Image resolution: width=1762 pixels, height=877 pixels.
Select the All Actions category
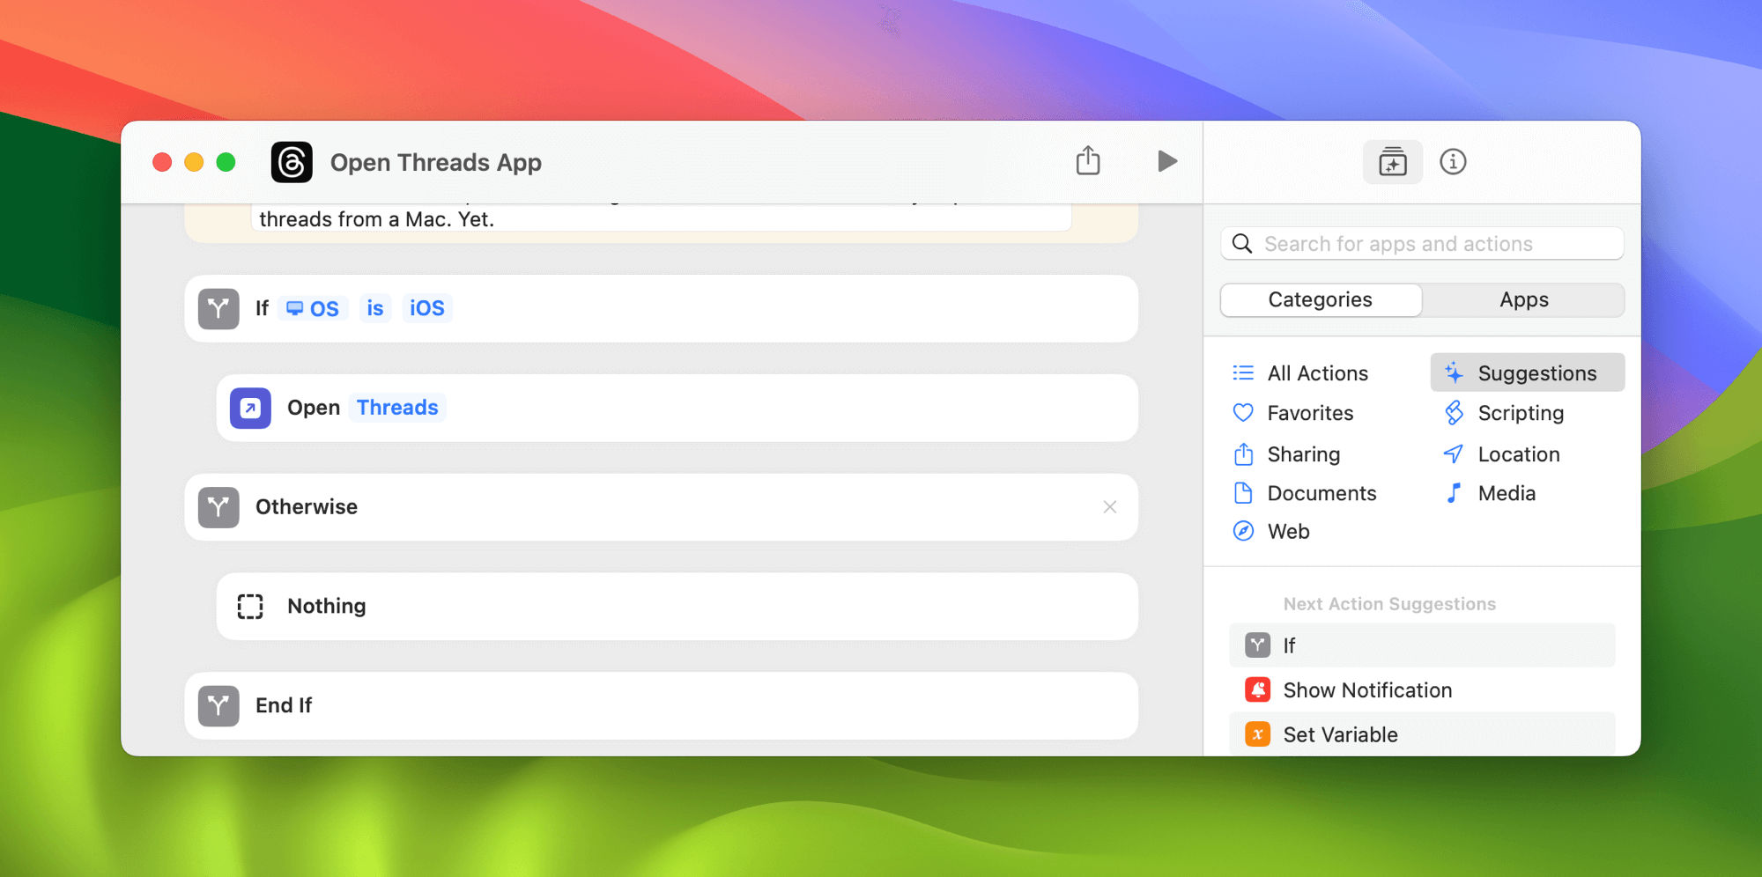[x=1300, y=373]
